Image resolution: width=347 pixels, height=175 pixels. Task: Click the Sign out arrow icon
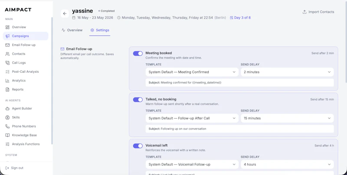pos(7,168)
